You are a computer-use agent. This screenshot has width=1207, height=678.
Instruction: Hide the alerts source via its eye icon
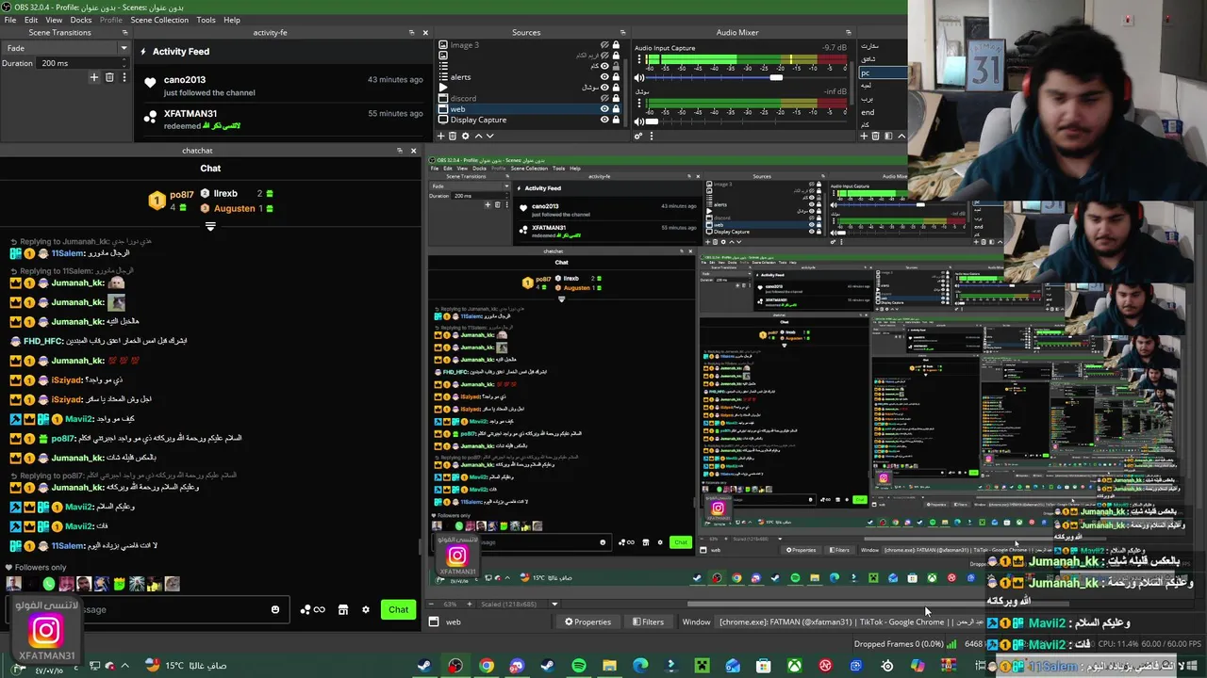604,76
